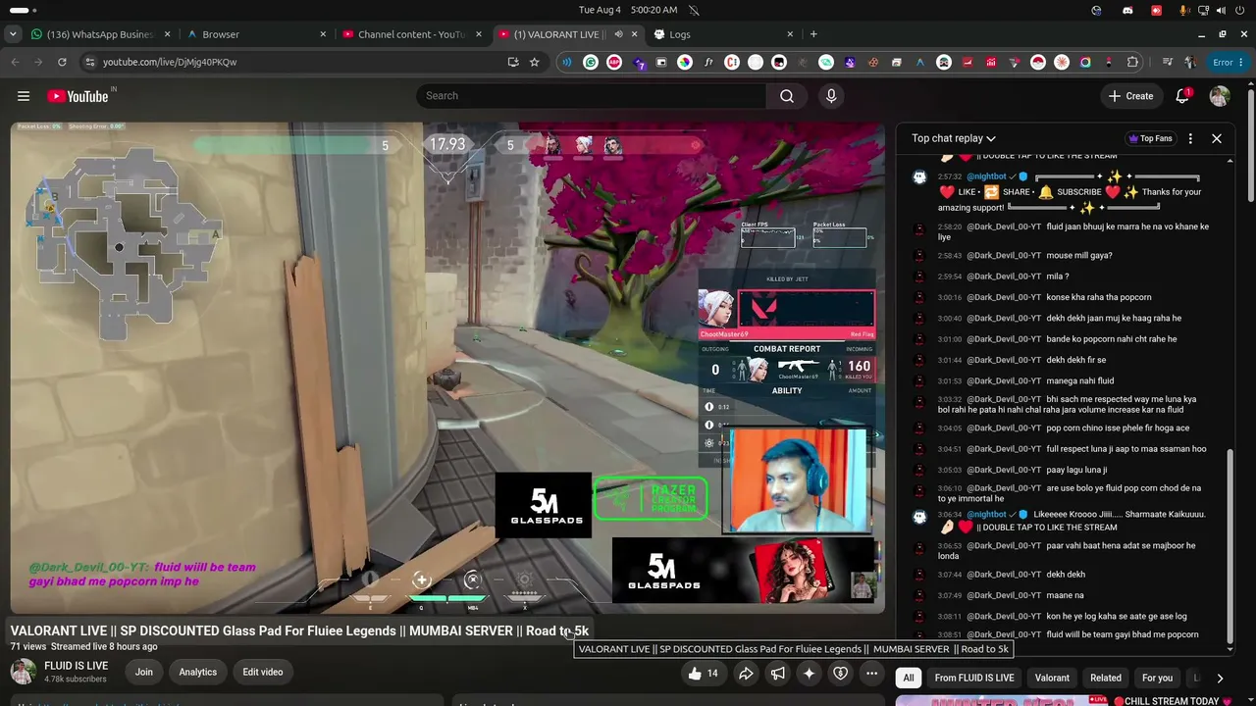Click the search magnifier button
1256x706 pixels.
pos(787,96)
